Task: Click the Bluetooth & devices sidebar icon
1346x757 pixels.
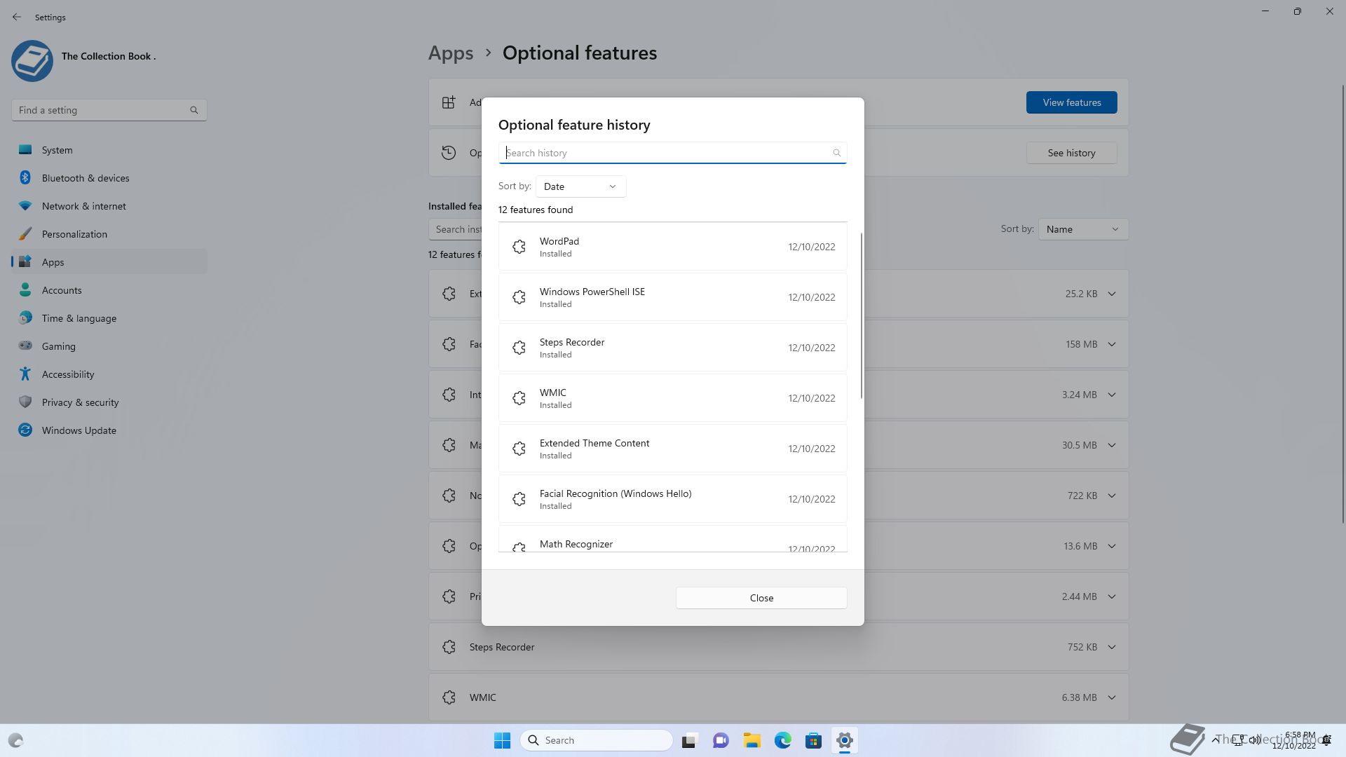Action: tap(25, 178)
